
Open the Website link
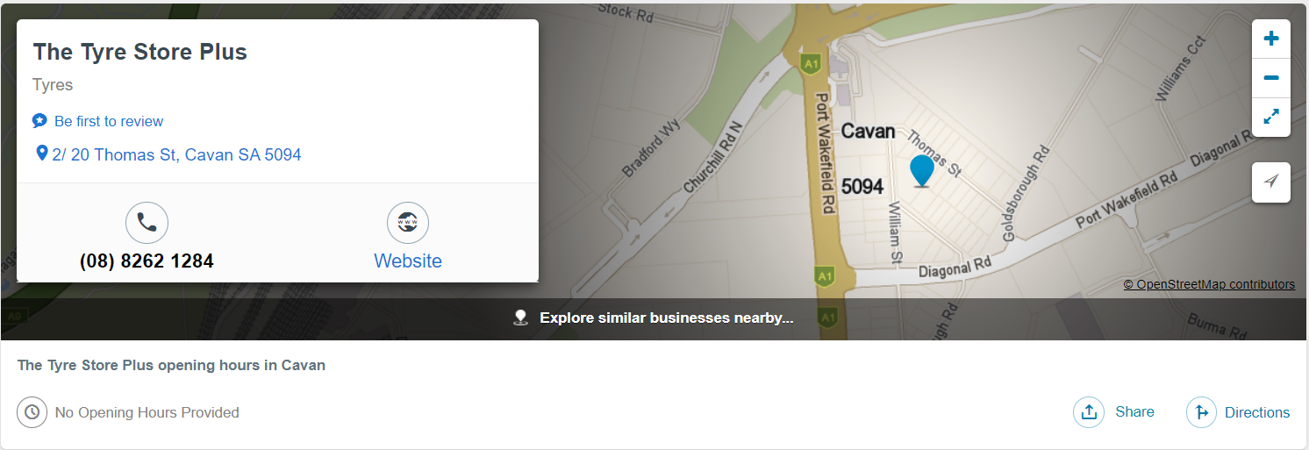[x=408, y=261]
